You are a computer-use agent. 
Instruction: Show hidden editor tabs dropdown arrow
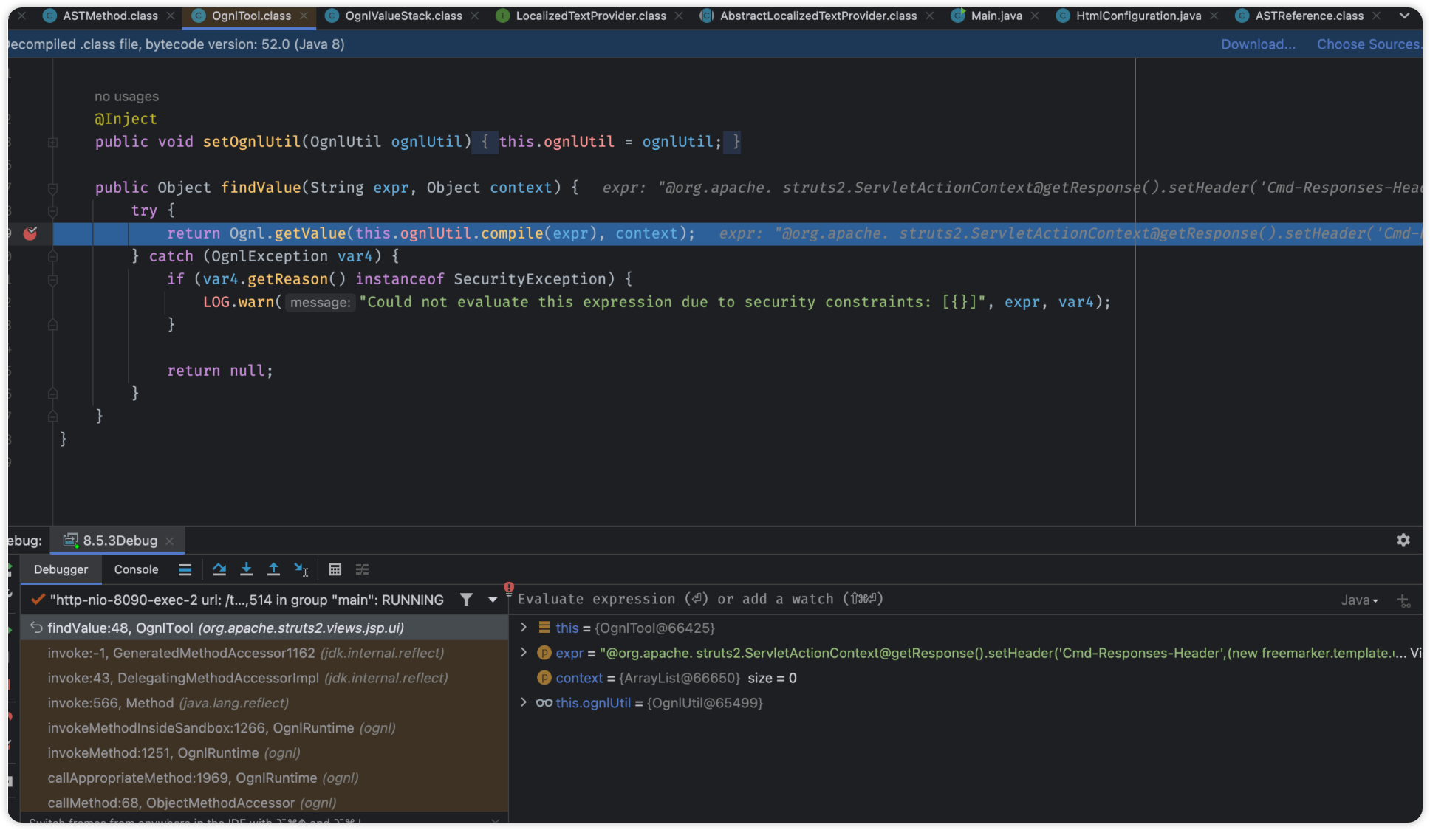1404,16
